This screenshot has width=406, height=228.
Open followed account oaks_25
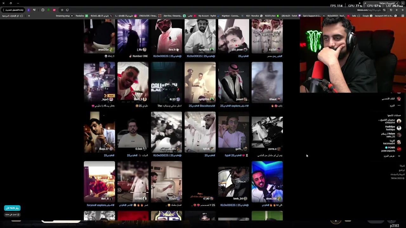(391, 135)
